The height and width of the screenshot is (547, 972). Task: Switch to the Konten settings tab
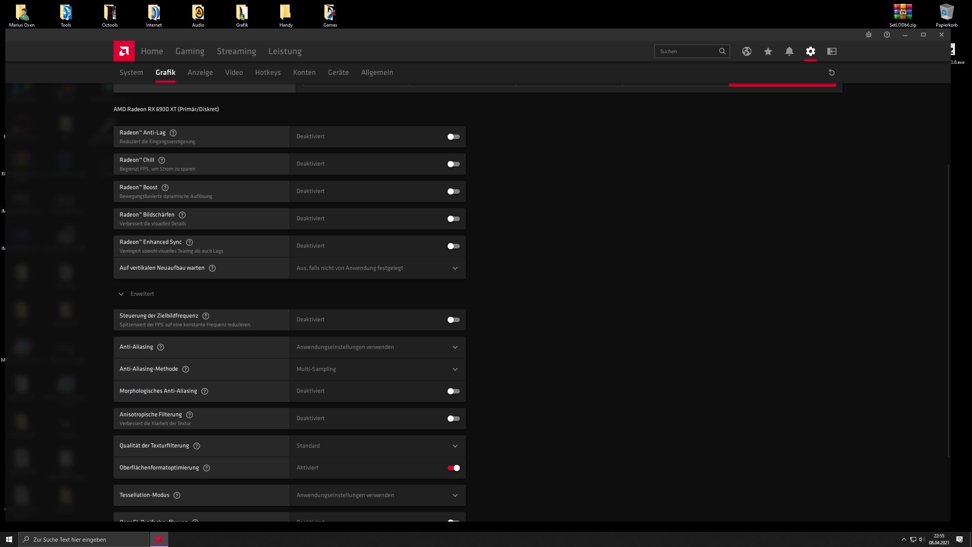(x=304, y=73)
